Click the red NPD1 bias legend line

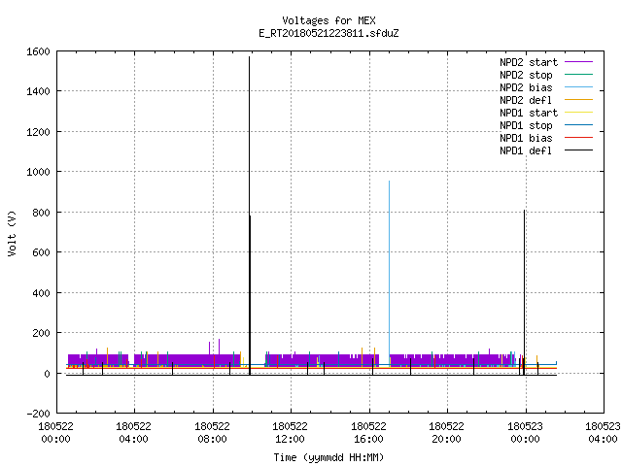(x=579, y=138)
